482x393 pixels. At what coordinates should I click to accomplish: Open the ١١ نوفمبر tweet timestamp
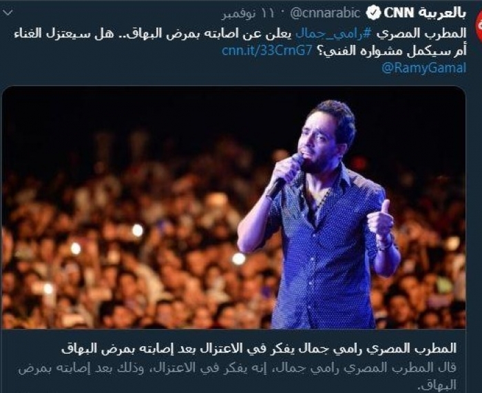click(x=247, y=14)
